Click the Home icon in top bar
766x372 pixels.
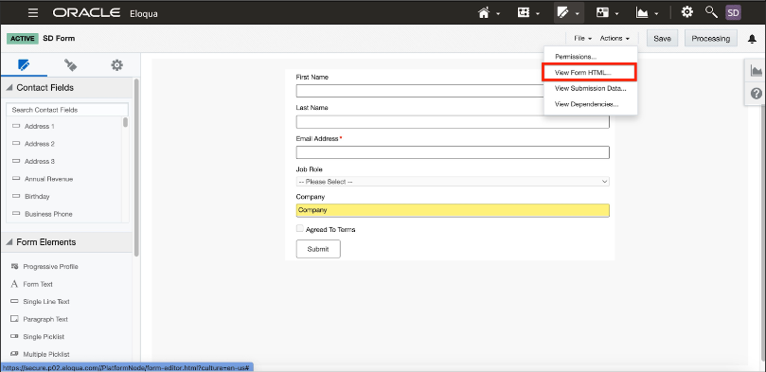pyautogui.click(x=484, y=12)
